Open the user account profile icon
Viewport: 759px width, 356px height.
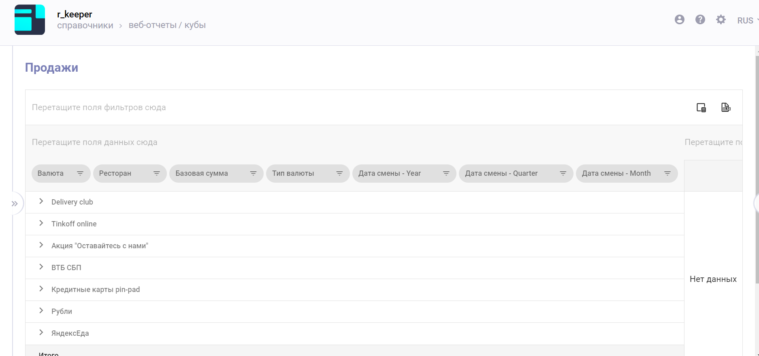pyautogui.click(x=680, y=19)
